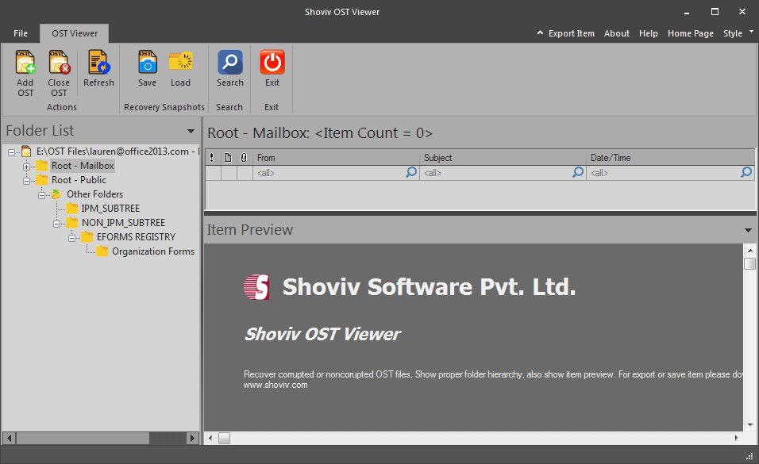Screen dimensions: 759x464
Task: Save a recovery snapshot
Action: coord(147,68)
